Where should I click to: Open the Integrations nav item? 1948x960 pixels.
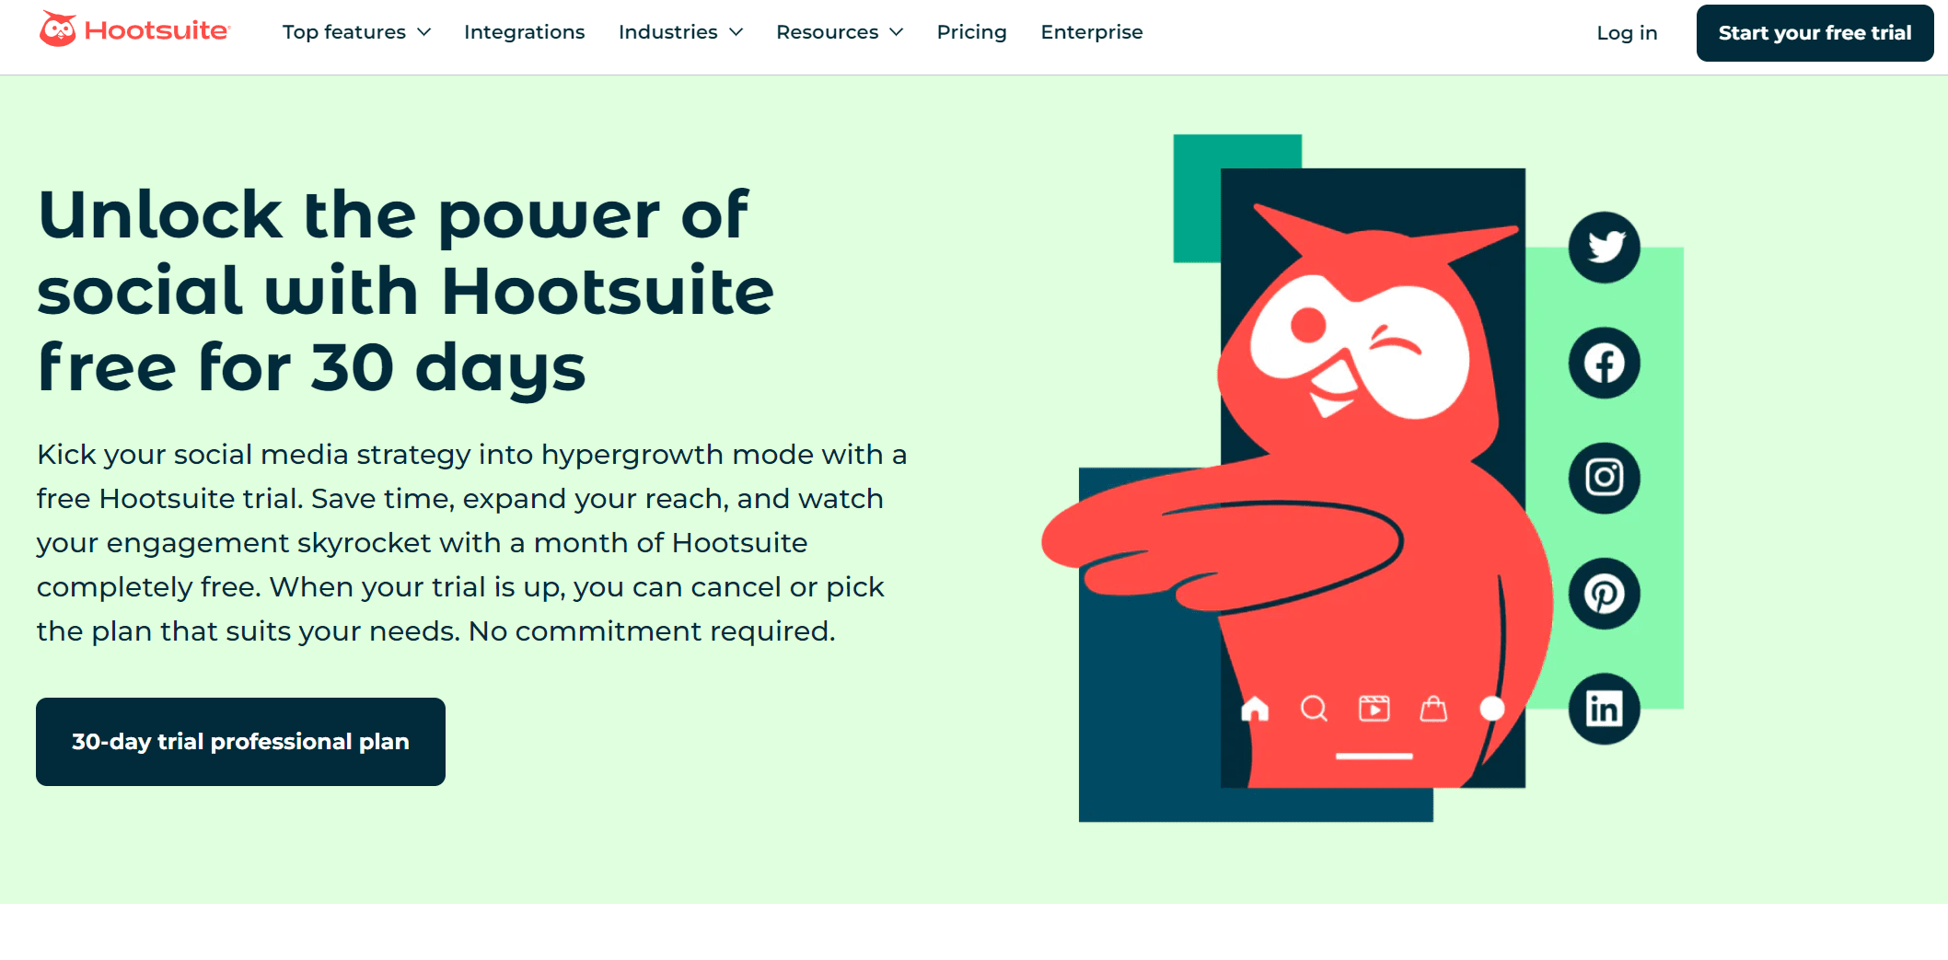tap(524, 32)
